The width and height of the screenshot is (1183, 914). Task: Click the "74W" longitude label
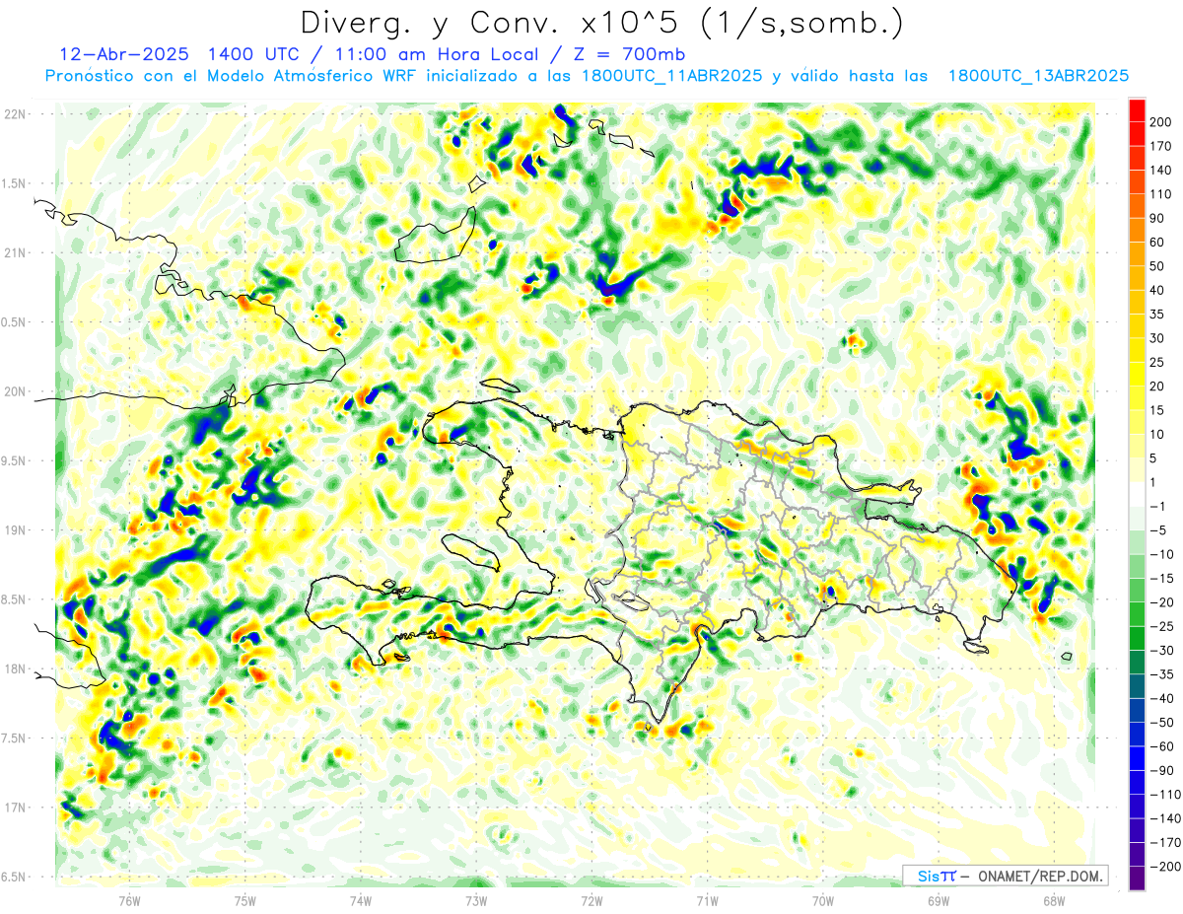coord(360,900)
